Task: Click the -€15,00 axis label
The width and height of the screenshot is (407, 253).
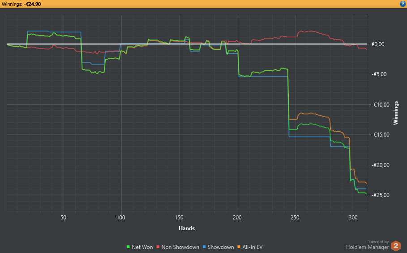Action: coord(381,135)
